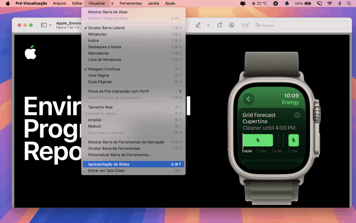
Task: Open the Pré-Visualização app menu
Action: click(x=31, y=3)
